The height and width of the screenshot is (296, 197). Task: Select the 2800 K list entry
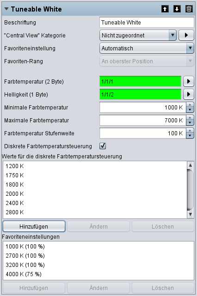[95, 212]
